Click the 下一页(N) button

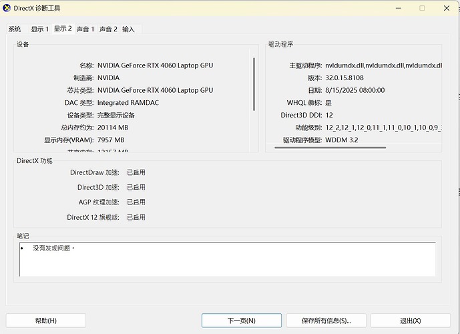[242, 321]
